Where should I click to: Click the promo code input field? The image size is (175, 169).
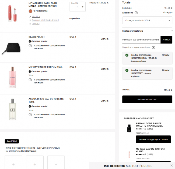141,40
